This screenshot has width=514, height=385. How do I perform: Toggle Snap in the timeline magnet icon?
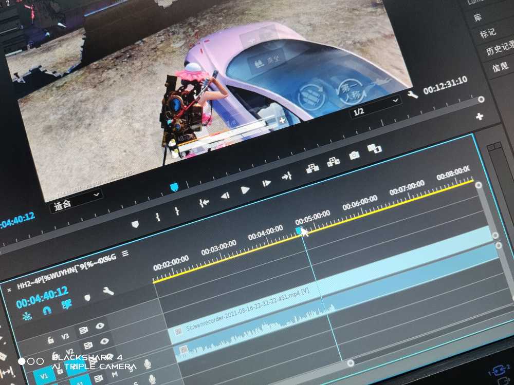click(x=47, y=311)
